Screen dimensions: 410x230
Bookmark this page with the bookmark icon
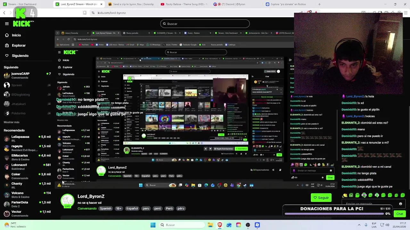[85, 13]
